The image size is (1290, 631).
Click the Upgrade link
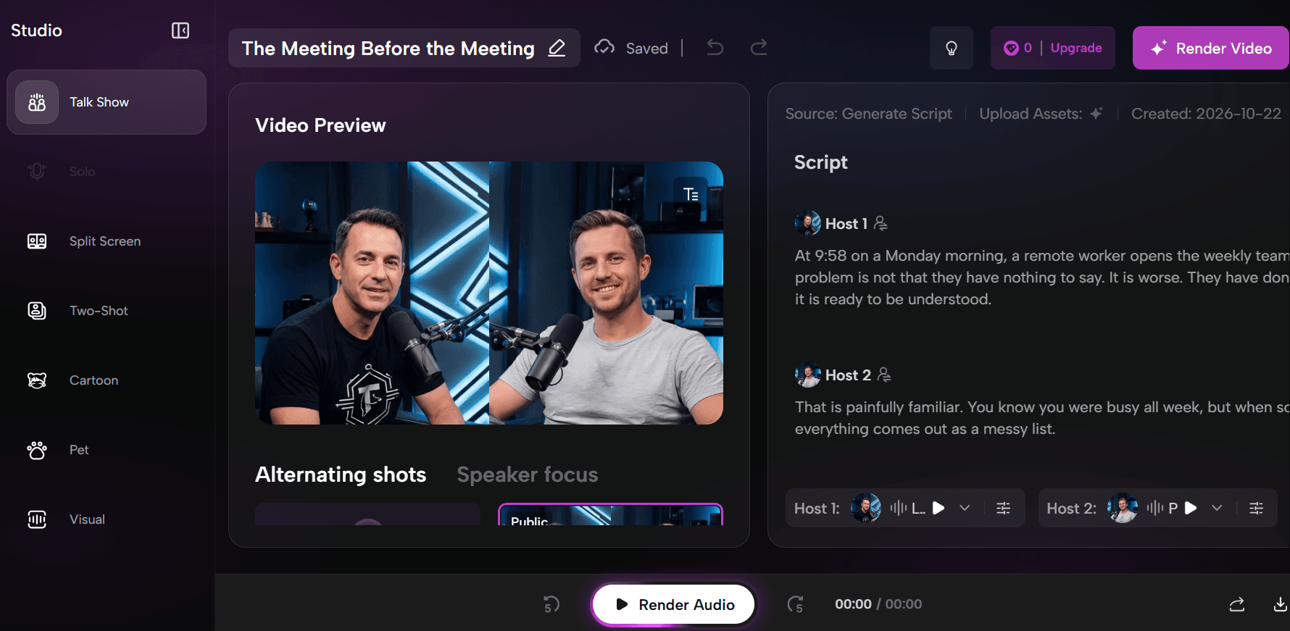[1076, 48]
